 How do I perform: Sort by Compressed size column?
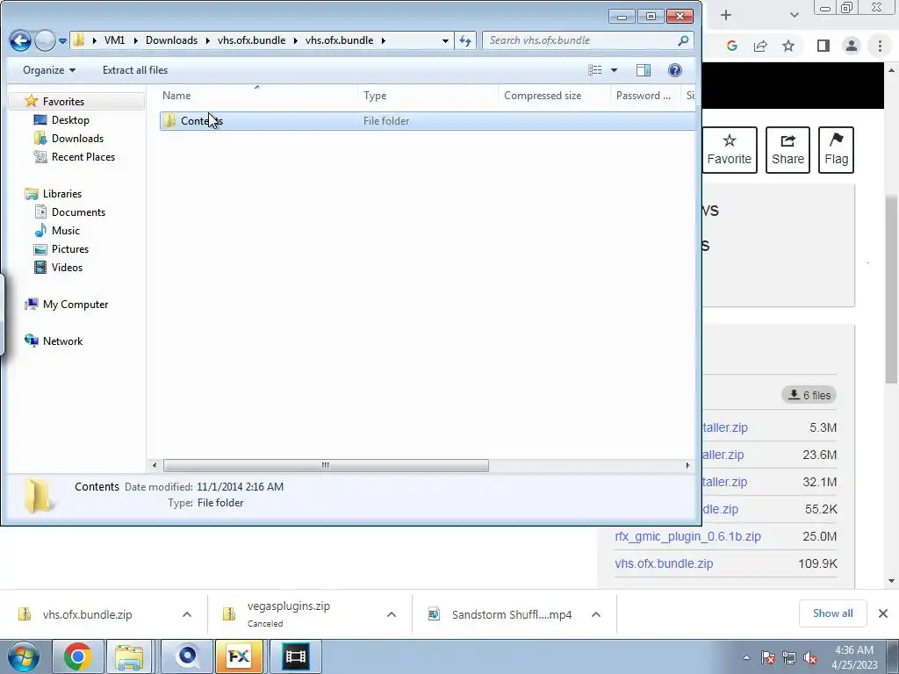(555, 96)
